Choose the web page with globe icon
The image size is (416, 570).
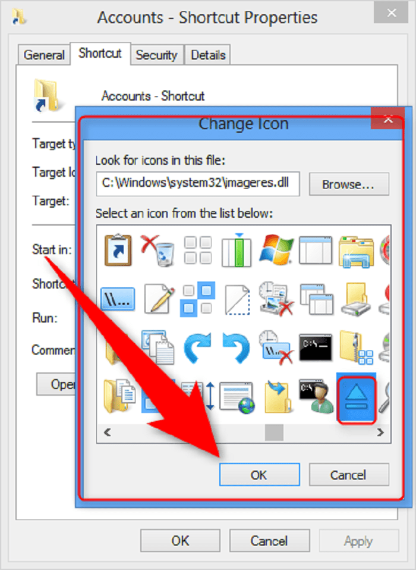coord(237,397)
